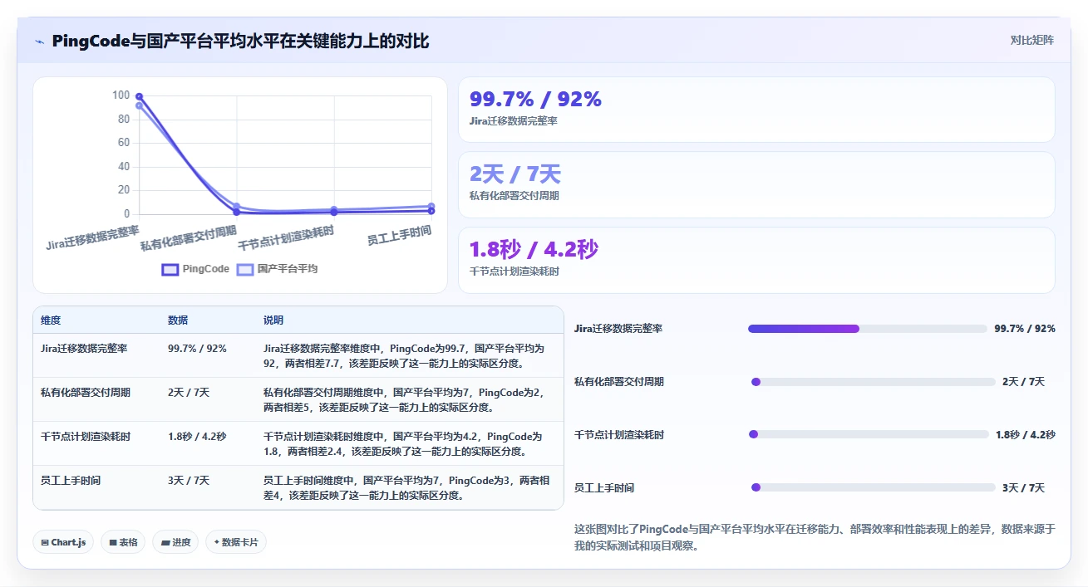Click the Jira迁移数据完整率 label in progress list

point(618,329)
